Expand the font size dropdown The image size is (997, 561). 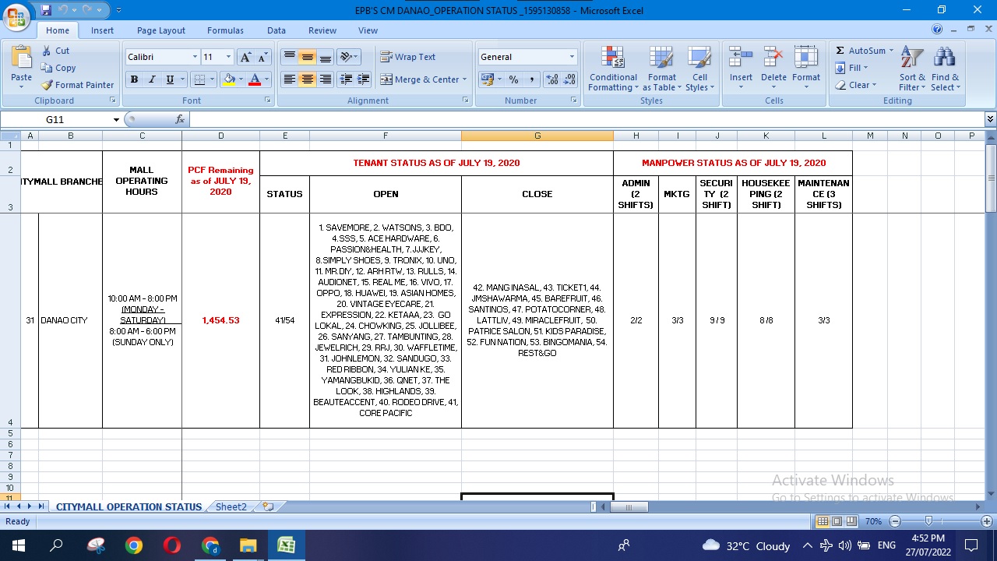(x=228, y=57)
